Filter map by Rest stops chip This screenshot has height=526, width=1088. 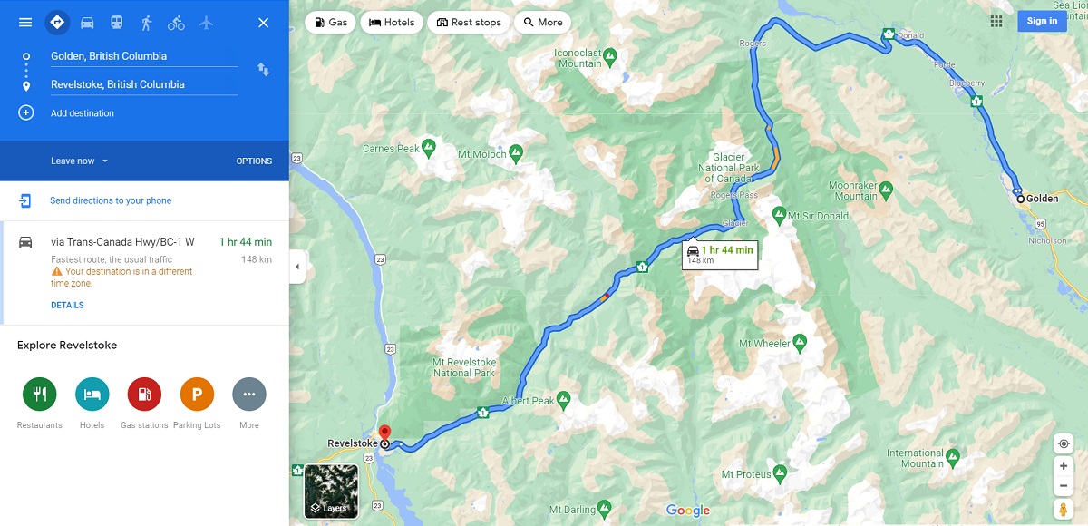[469, 23]
